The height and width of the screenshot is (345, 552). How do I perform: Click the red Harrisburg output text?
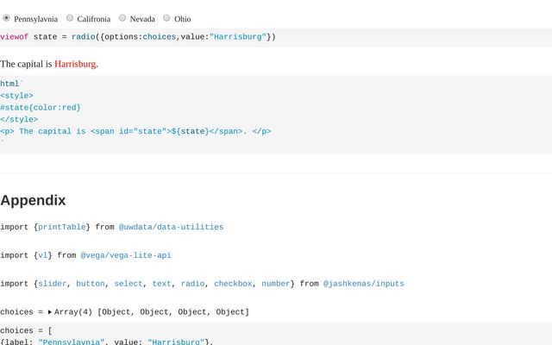click(x=75, y=64)
